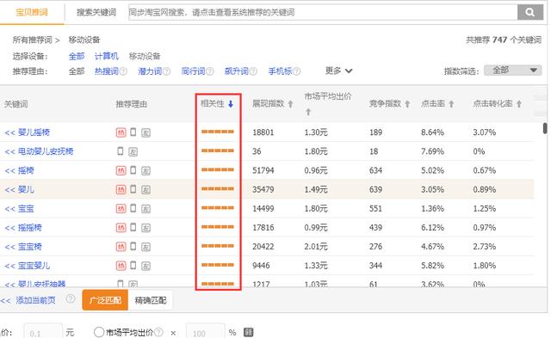
Task: Sort by 相关性 using the down arrow
Action: pyautogui.click(x=231, y=104)
